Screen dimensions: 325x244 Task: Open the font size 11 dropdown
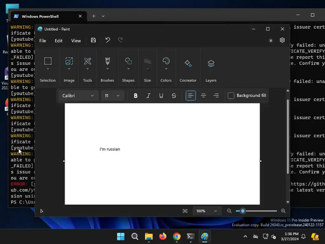pos(113,96)
